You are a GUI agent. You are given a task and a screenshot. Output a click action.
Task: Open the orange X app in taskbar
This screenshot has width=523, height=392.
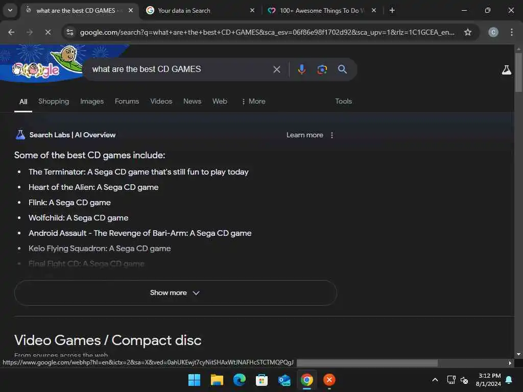click(x=329, y=380)
